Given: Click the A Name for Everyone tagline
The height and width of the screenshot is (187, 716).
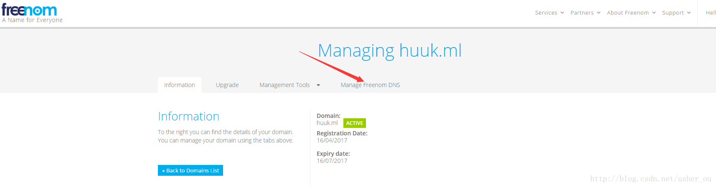Looking at the screenshot, I should pos(33,20).
